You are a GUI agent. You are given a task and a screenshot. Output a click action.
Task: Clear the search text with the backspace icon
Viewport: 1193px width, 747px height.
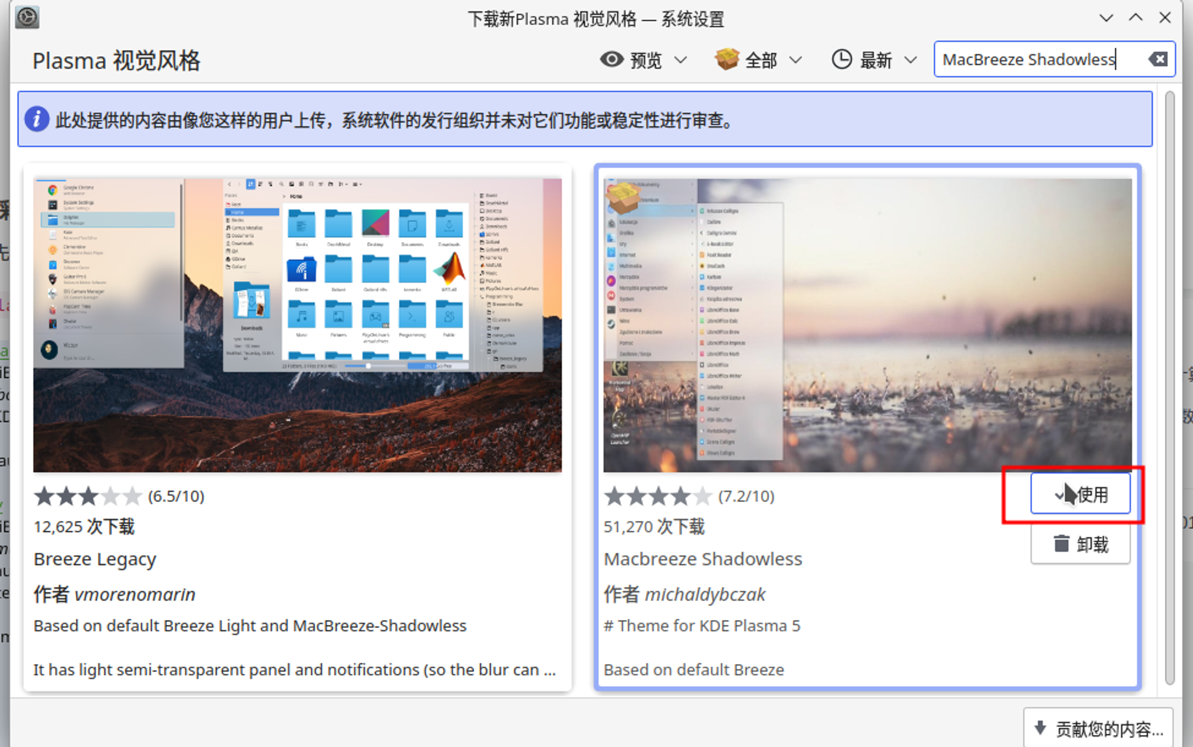(1158, 60)
